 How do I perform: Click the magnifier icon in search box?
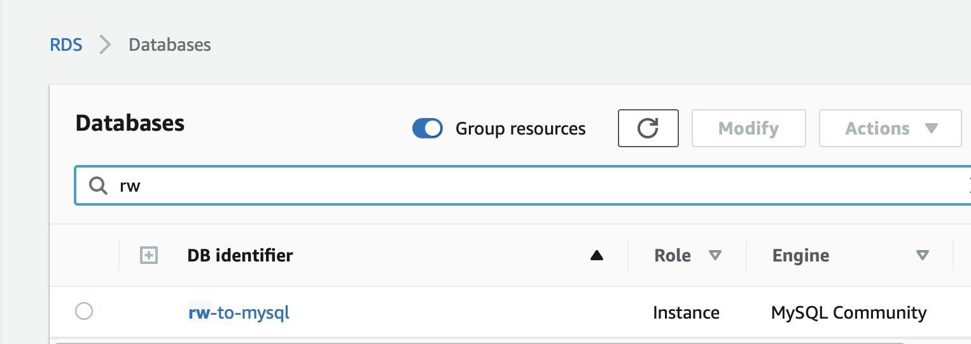point(98,186)
